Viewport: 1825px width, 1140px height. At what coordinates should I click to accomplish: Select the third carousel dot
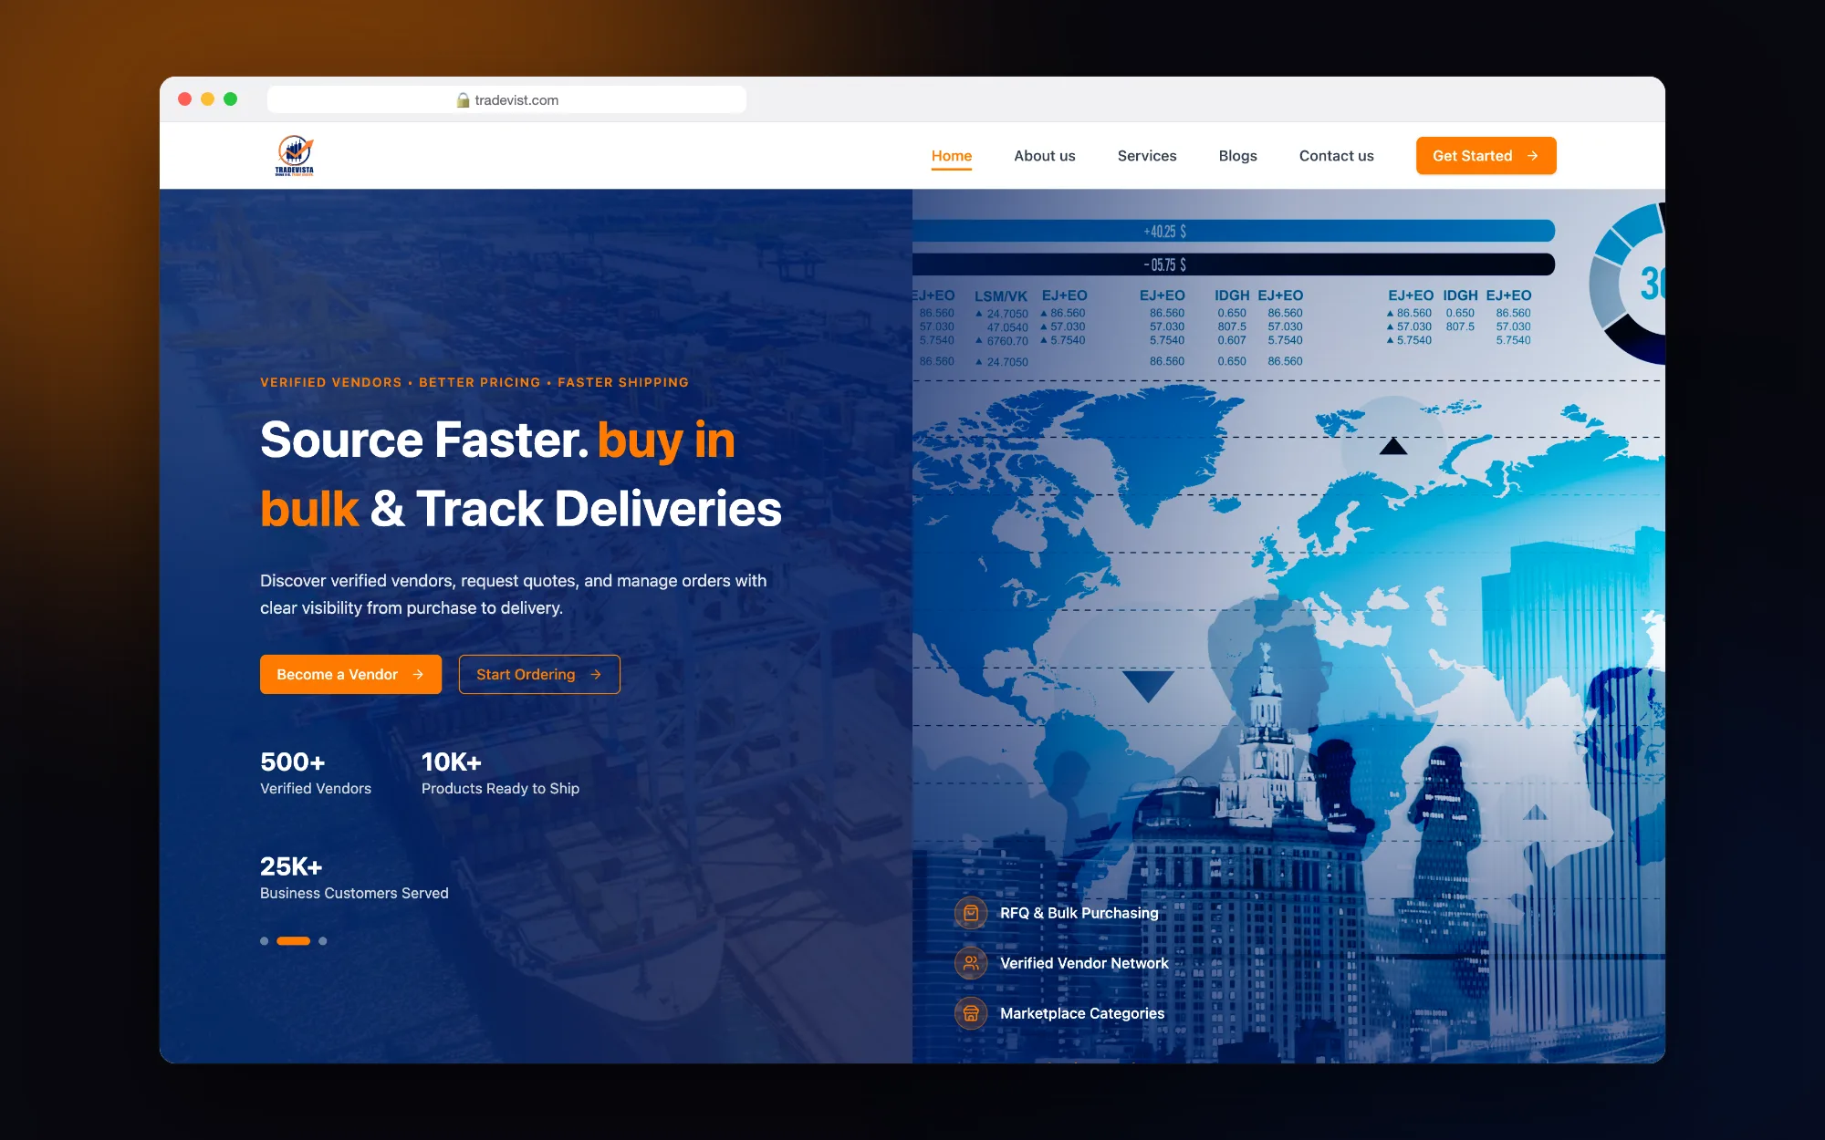click(323, 941)
